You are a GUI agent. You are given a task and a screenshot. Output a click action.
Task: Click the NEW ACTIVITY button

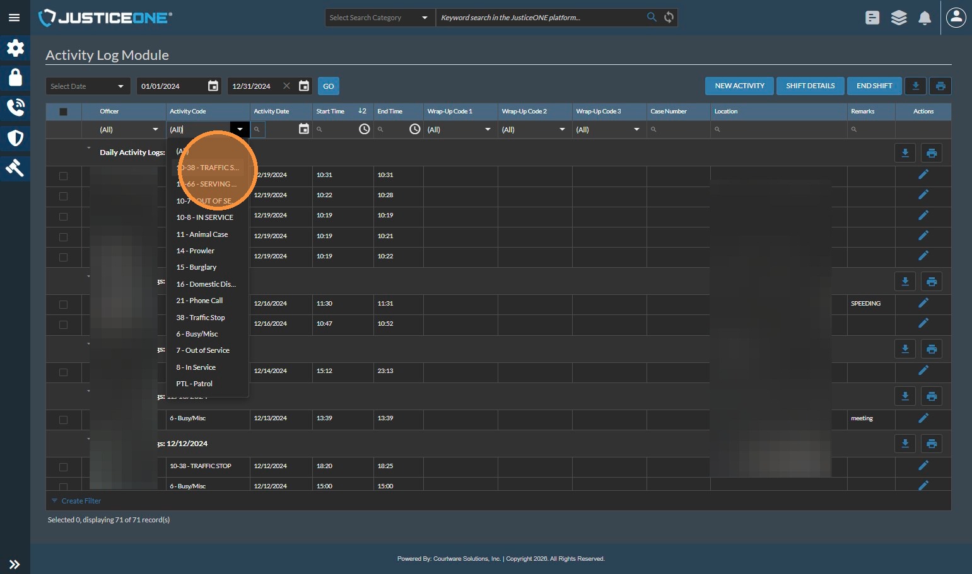pos(739,86)
